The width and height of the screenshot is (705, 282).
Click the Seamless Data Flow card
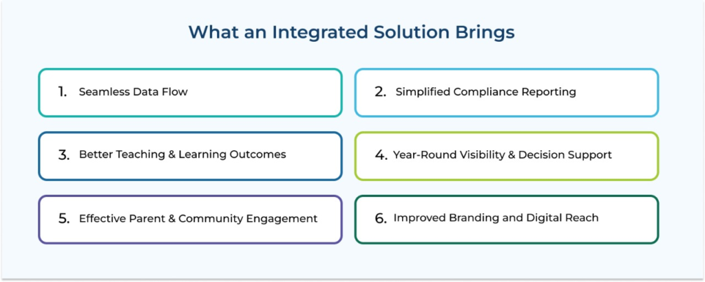point(190,93)
